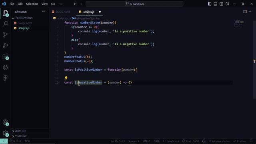Click the editor vertical scrollbar
This screenshot has width=256, height=144.
pos(254,60)
